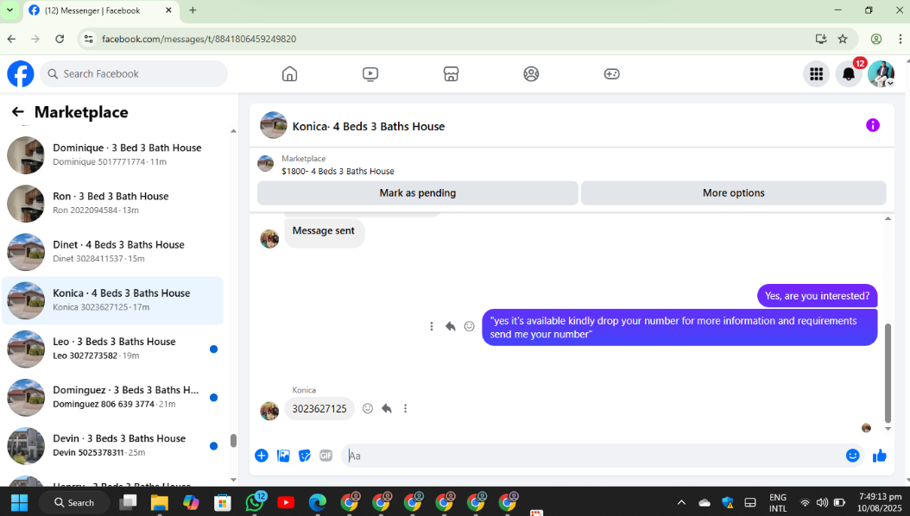Open Leo 3 Beds 3 Baths House chat
Viewport: 910px width, 516px height.
pos(112,349)
